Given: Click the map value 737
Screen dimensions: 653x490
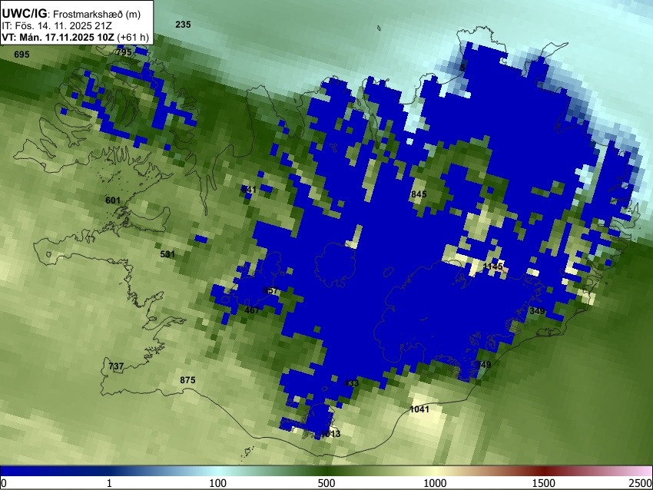Looking at the screenshot, I should point(116,366).
